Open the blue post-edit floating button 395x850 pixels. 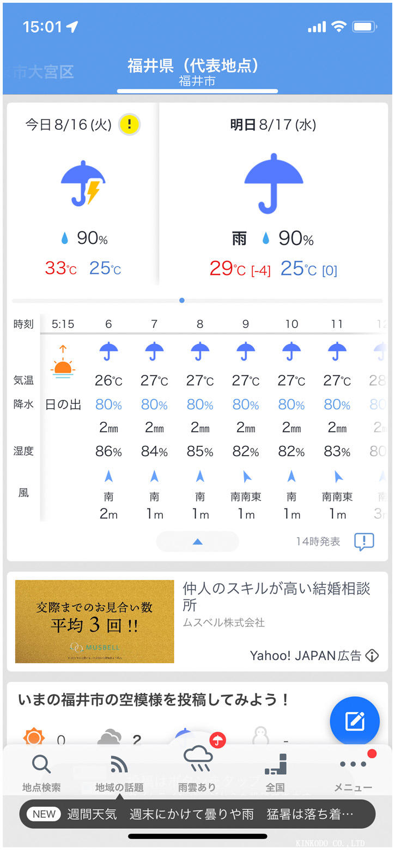coord(355,721)
